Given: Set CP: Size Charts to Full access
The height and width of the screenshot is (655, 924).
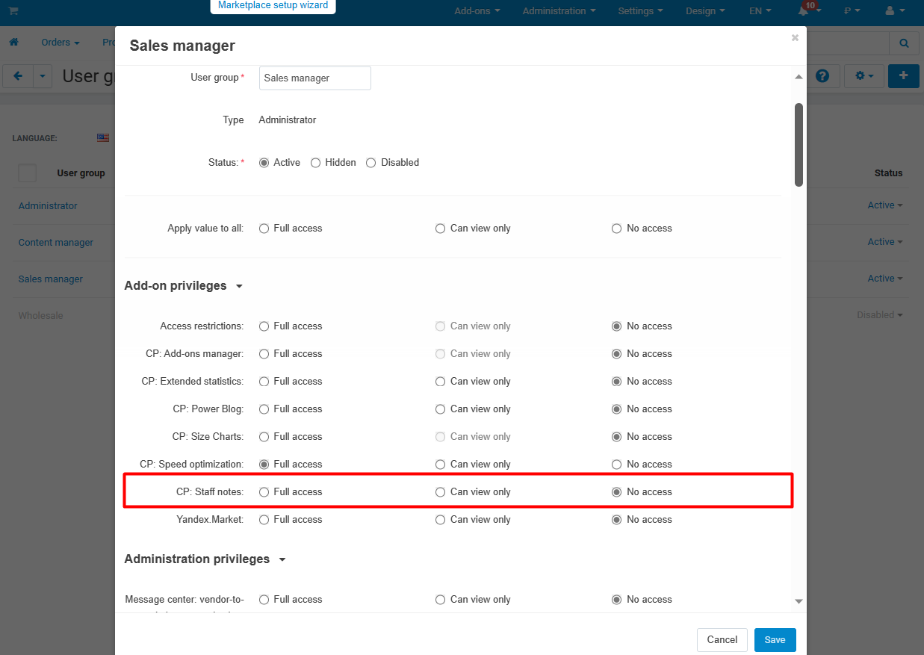Looking at the screenshot, I should (x=264, y=437).
